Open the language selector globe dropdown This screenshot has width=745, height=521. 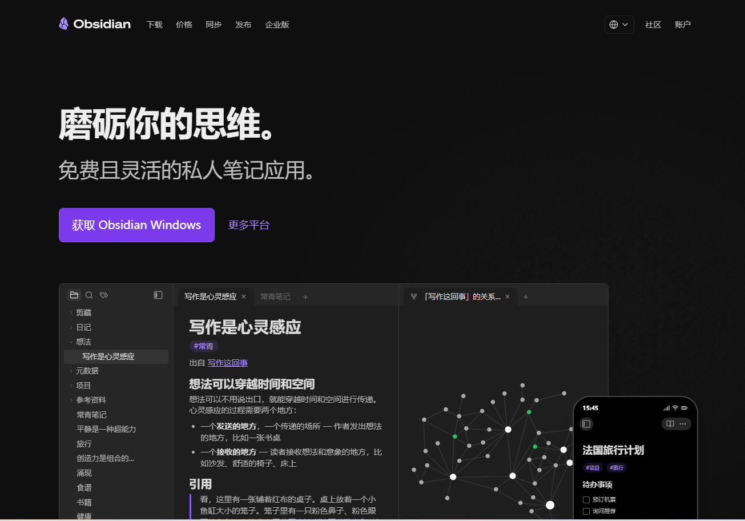pyautogui.click(x=619, y=25)
